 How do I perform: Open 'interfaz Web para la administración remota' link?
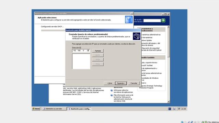[123, 98]
